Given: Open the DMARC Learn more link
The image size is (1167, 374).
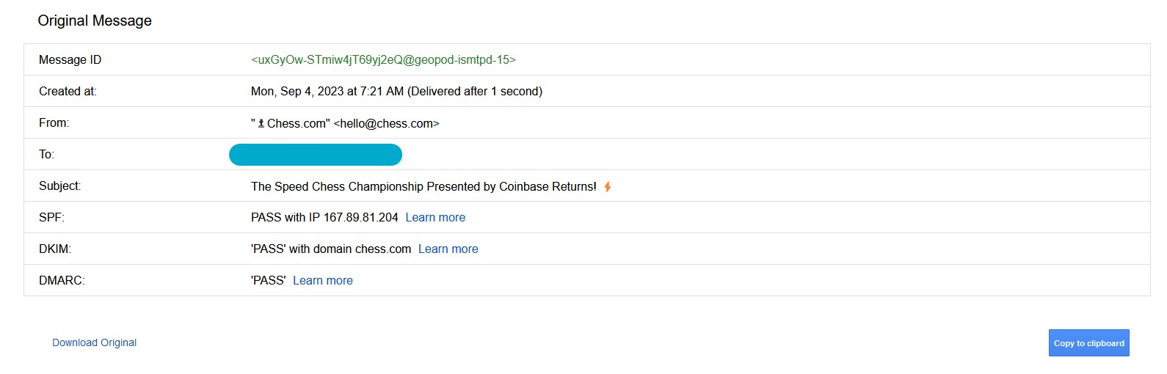Looking at the screenshot, I should 323,281.
